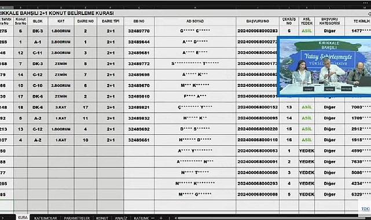Select BB NO cell 32489821
The width and height of the screenshot is (371, 220).
(x=139, y=107)
